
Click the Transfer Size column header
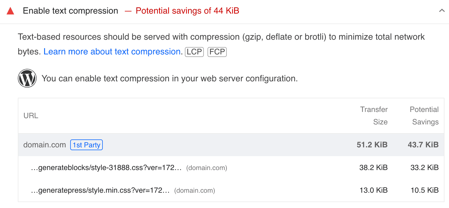click(374, 116)
